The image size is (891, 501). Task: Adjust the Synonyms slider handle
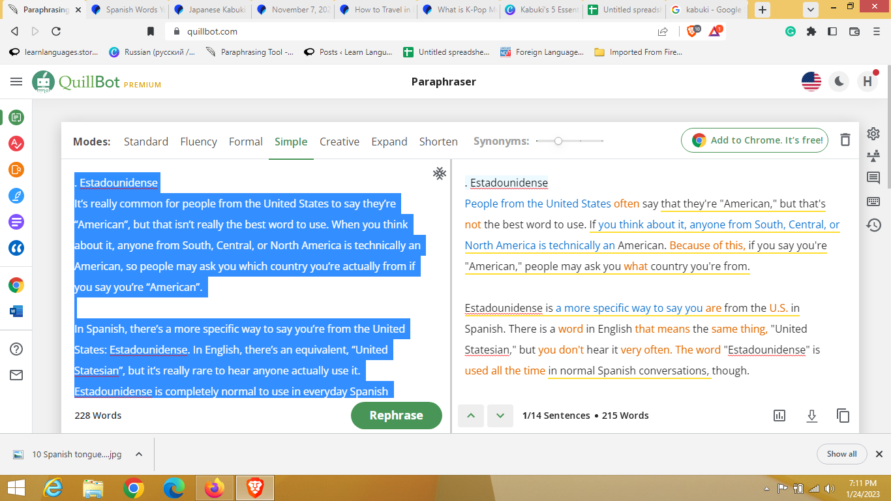(x=558, y=141)
